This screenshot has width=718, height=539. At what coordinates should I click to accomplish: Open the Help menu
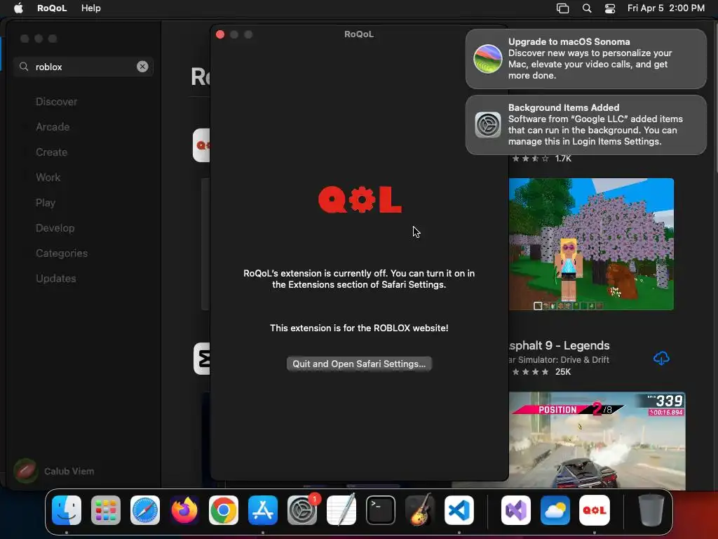coord(90,8)
